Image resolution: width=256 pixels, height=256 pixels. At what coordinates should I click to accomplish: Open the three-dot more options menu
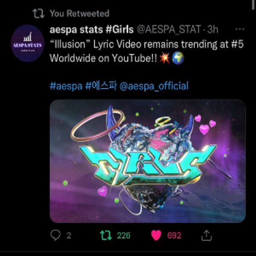[x=240, y=29]
